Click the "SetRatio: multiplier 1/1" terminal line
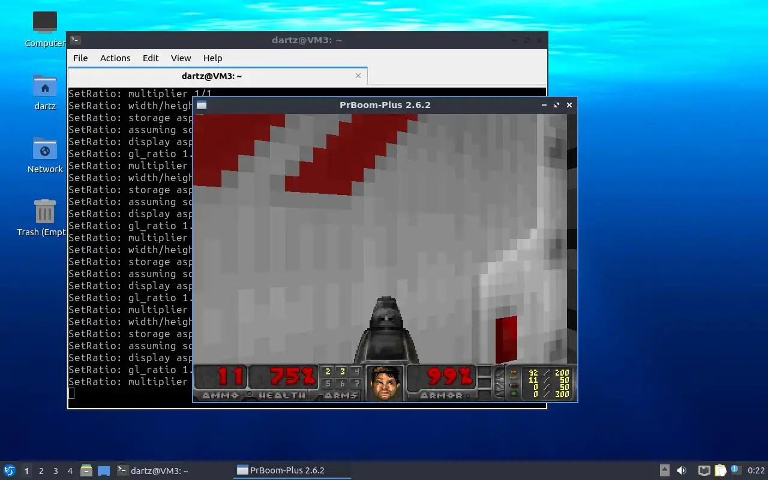This screenshot has height=480, width=768. (x=140, y=94)
